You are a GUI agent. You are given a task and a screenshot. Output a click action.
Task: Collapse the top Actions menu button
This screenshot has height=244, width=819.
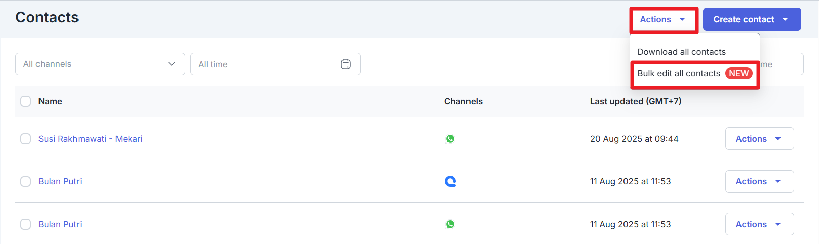(x=663, y=19)
